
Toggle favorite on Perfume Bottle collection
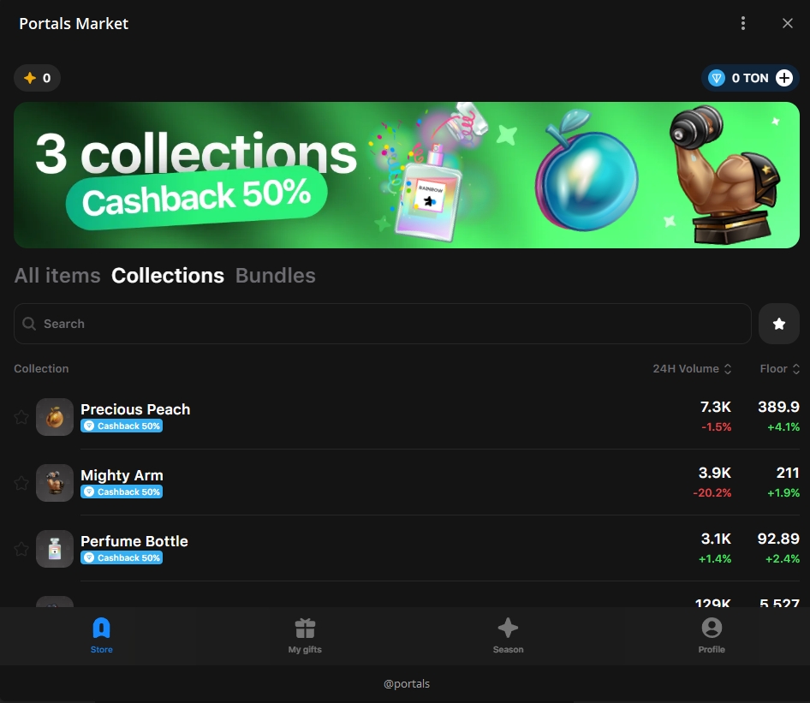pyautogui.click(x=21, y=549)
